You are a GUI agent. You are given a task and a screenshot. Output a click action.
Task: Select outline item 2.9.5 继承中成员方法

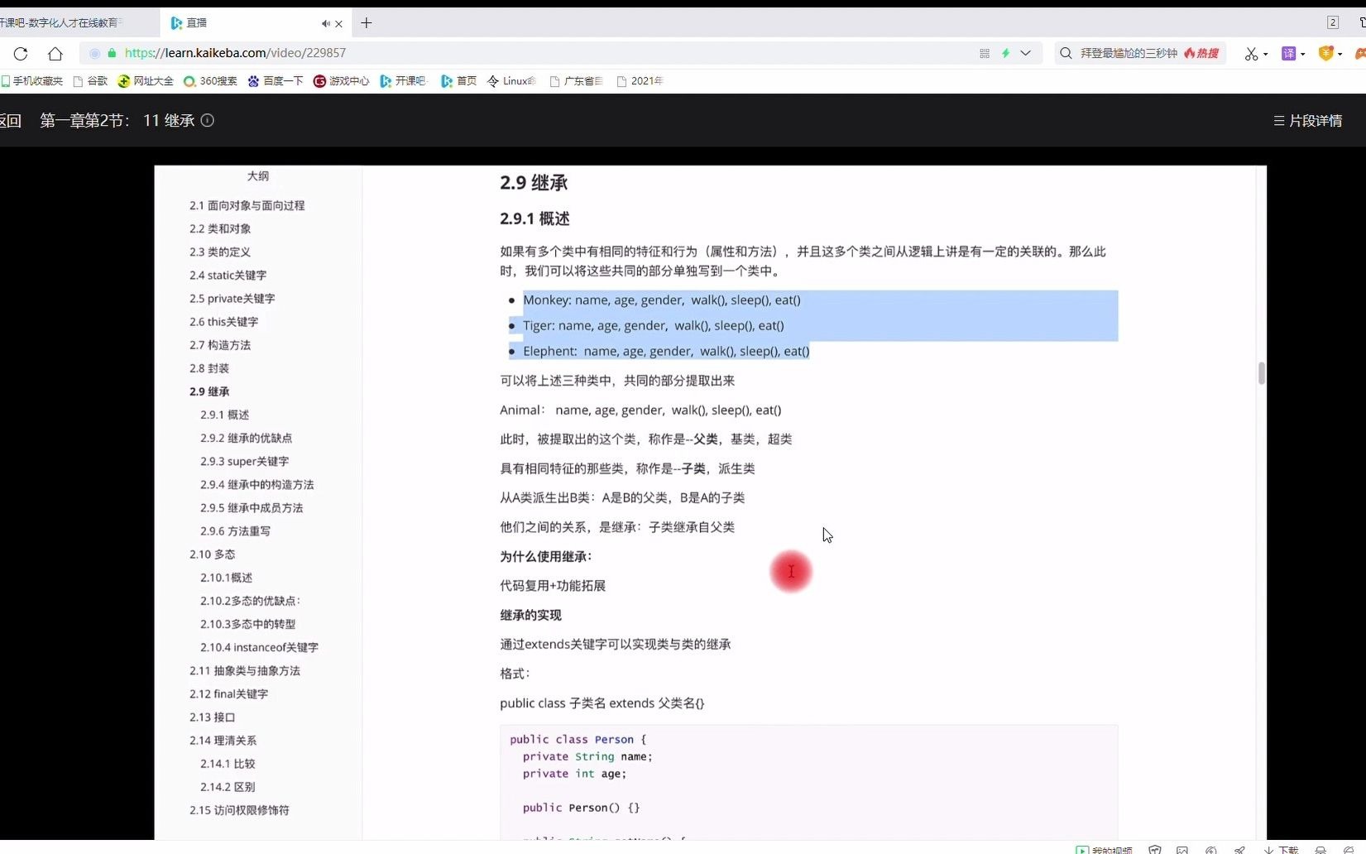pyautogui.click(x=252, y=507)
